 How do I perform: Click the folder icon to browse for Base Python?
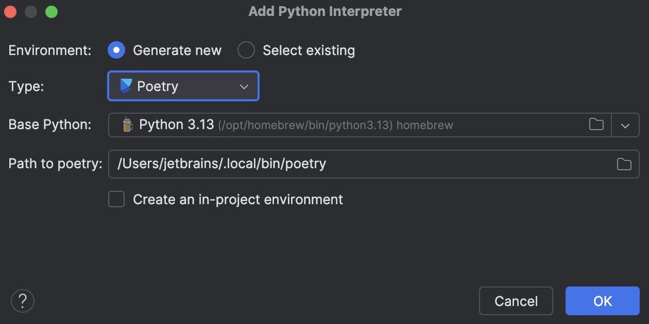(596, 125)
